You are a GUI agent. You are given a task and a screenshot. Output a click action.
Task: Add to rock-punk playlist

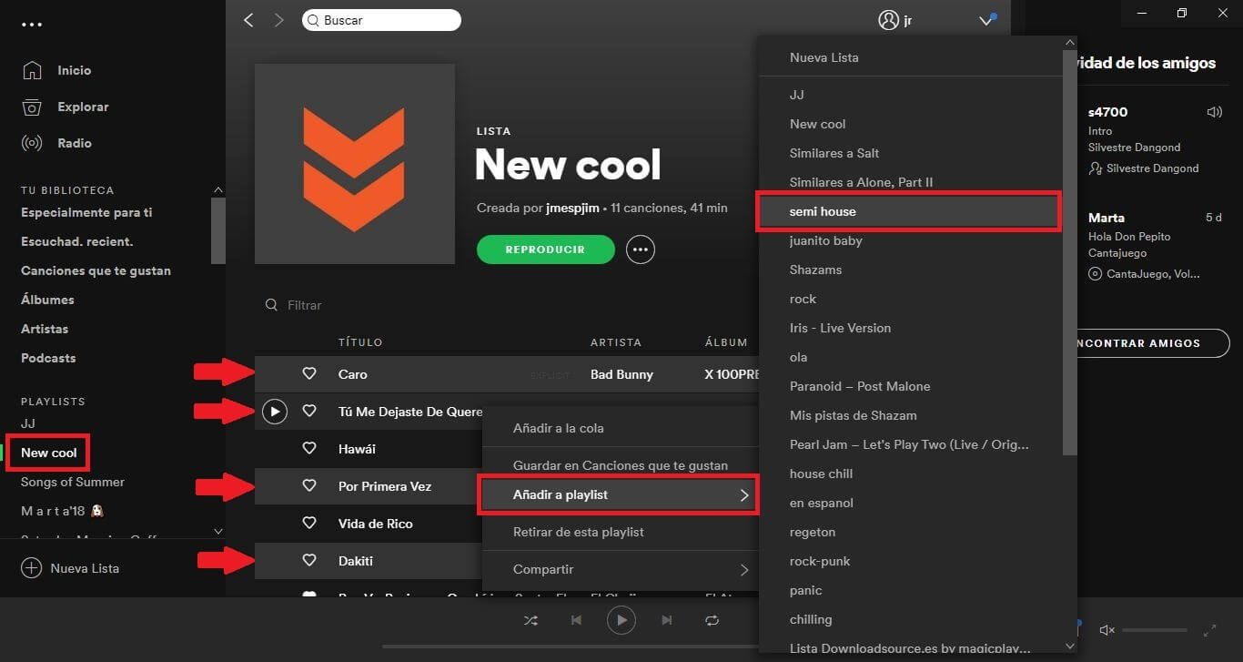[x=911, y=561]
